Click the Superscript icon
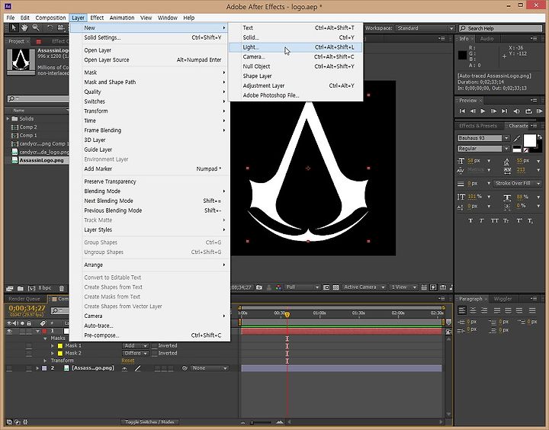The height and width of the screenshot is (430, 549). click(x=519, y=220)
